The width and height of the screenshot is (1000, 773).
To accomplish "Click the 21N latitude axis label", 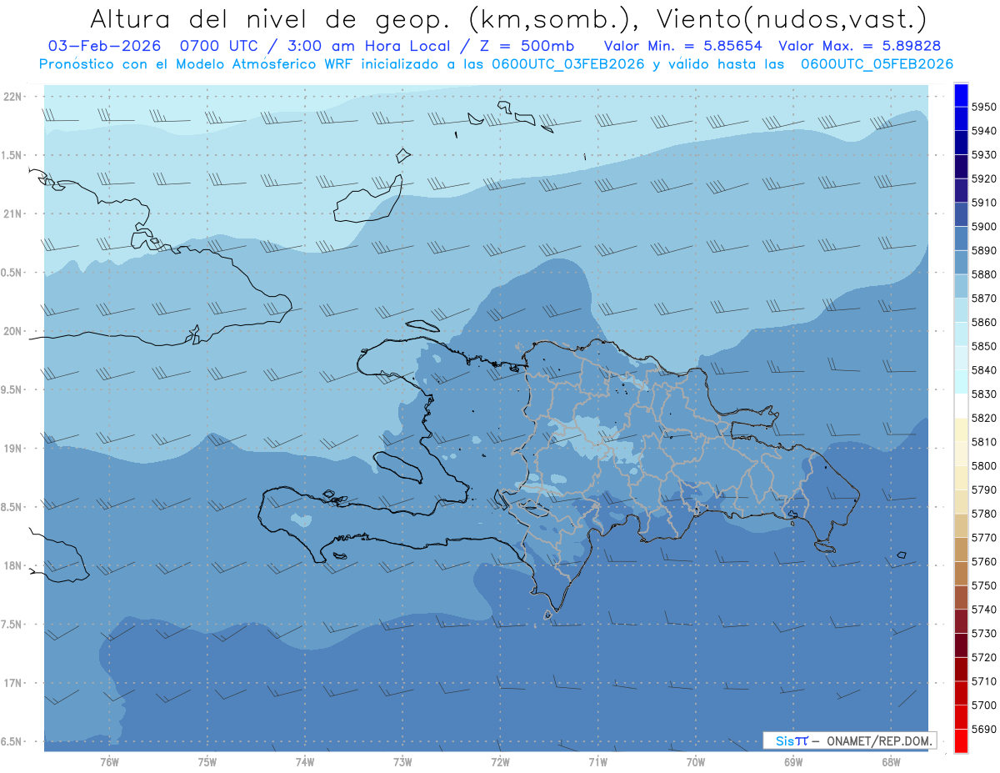I will (x=12, y=214).
